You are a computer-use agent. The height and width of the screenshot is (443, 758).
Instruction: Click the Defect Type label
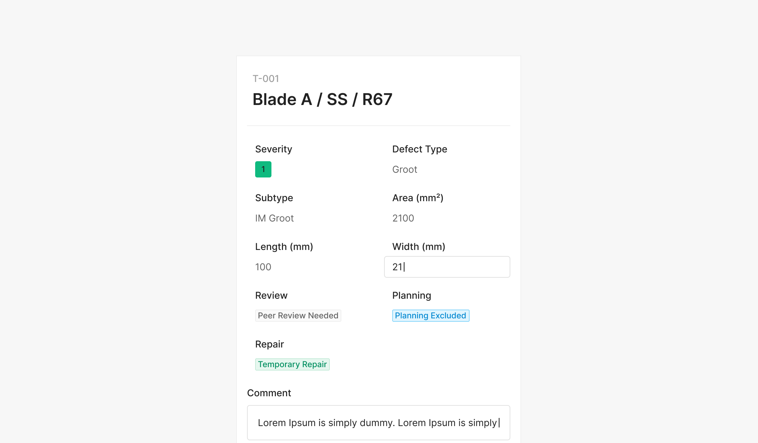pyautogui.click(x=419, y=149)
